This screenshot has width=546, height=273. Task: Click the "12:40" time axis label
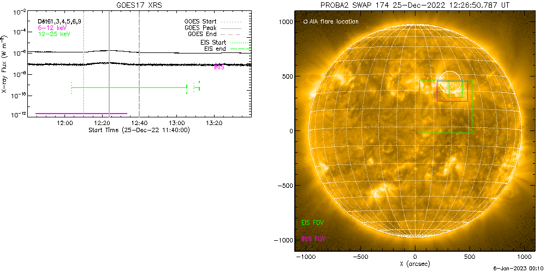(139, 123)
